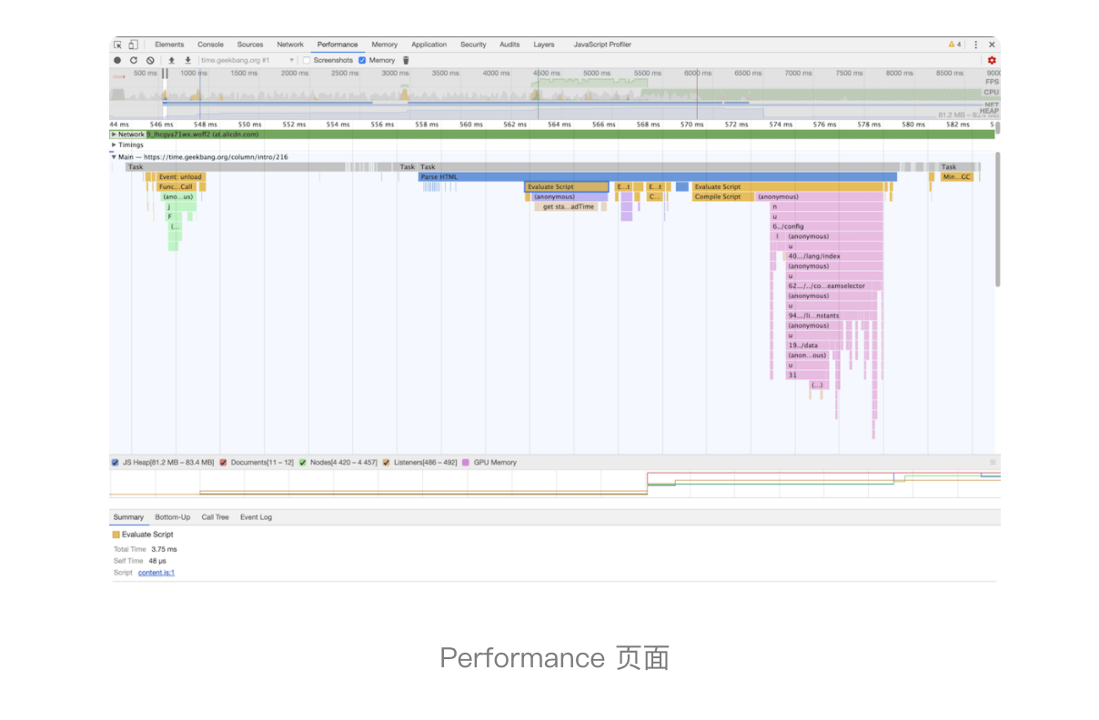
Task: Clear the current performance recording
Action: point(150,60)
